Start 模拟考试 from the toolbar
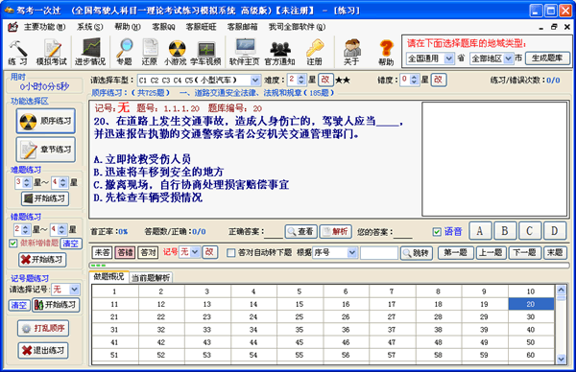This screenshot has height=372, width=576. pyautogui.click(x=52, y=52)
